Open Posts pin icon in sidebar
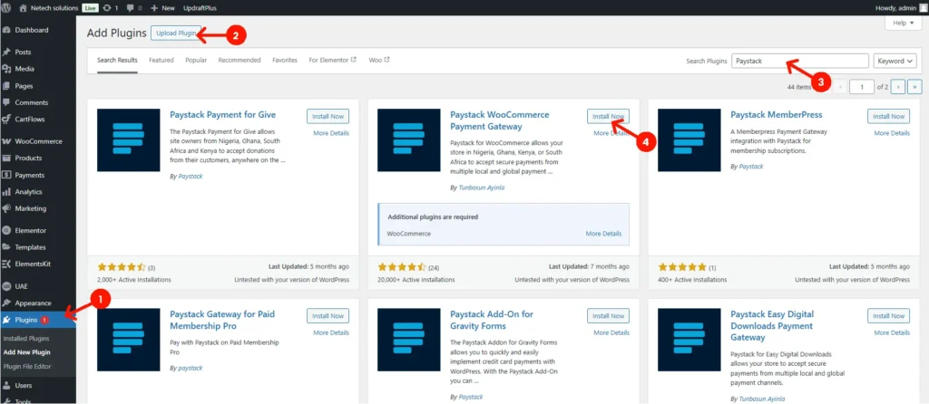 click(x=7, y=52)
